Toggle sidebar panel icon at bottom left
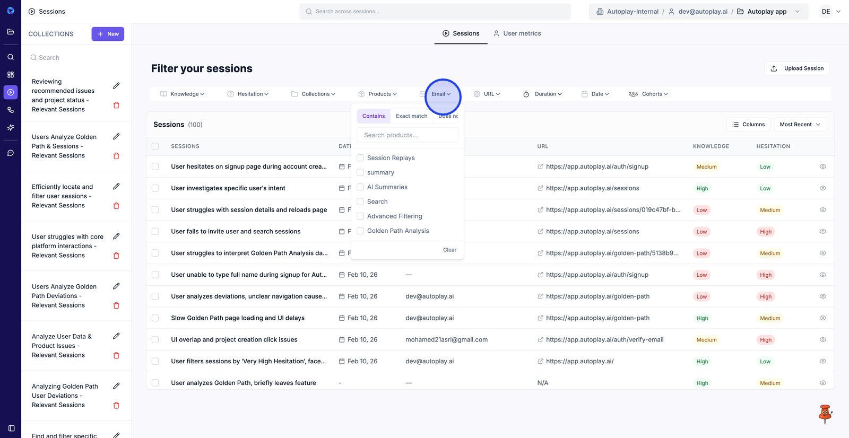This screenshot has width=849, height=438. click(x=11, y=428)
